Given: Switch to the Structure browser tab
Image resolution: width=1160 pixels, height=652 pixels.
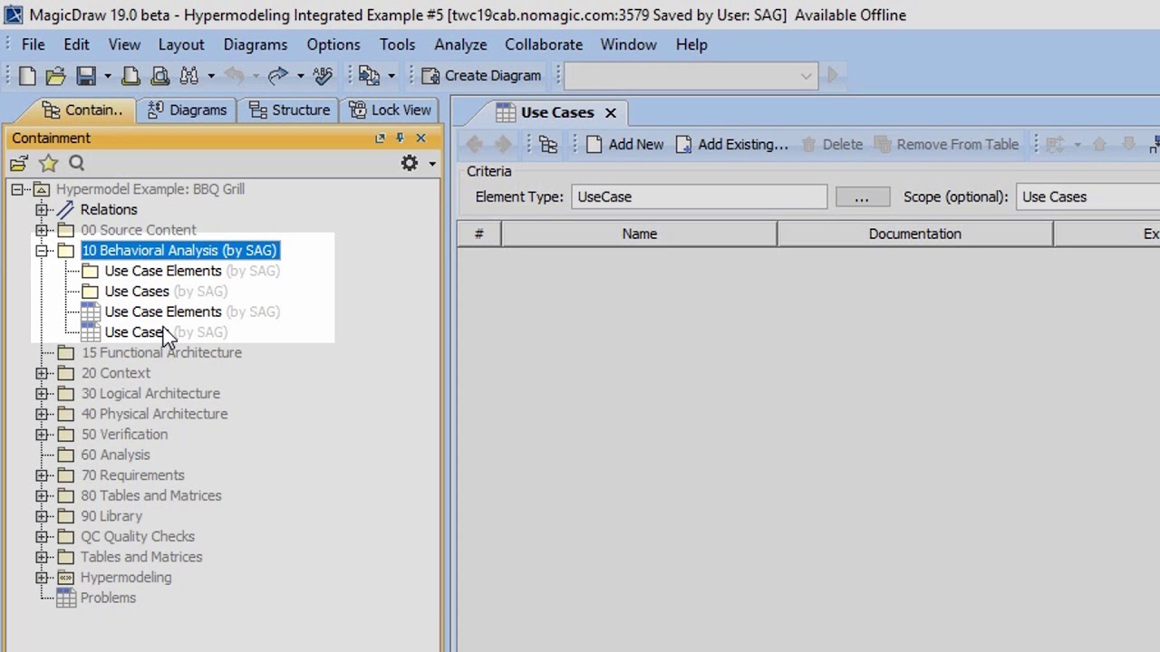Looking at the screenshot, I should pyautogui.click(x=290, y=110).
